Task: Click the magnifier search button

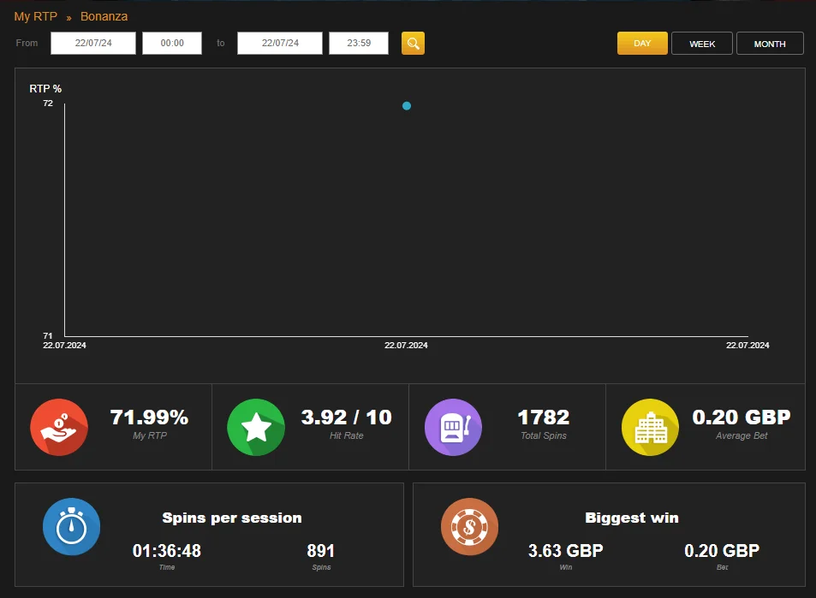Action: [x=413, y=43]
